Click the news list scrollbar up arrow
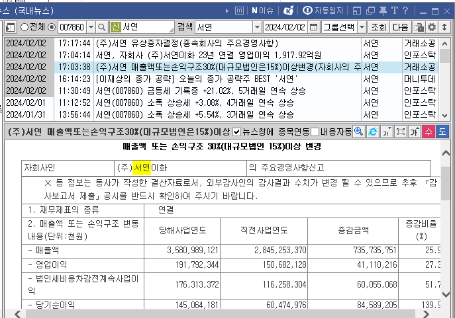 click(444, 44)
